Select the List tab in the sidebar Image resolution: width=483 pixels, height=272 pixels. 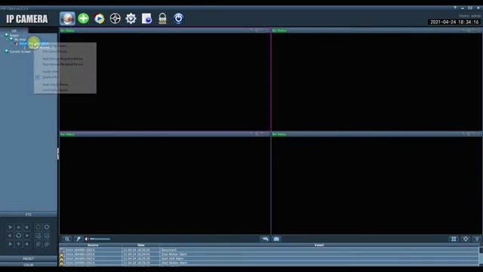pyautogui.click(x=14, y=30)
